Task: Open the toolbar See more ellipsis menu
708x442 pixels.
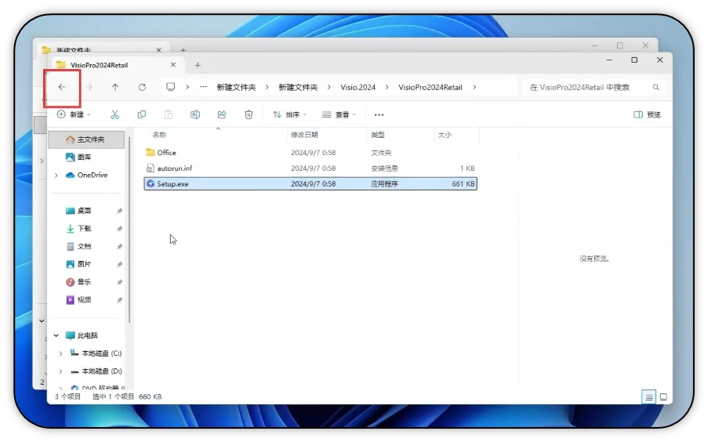Action: (x=379, y=114)
